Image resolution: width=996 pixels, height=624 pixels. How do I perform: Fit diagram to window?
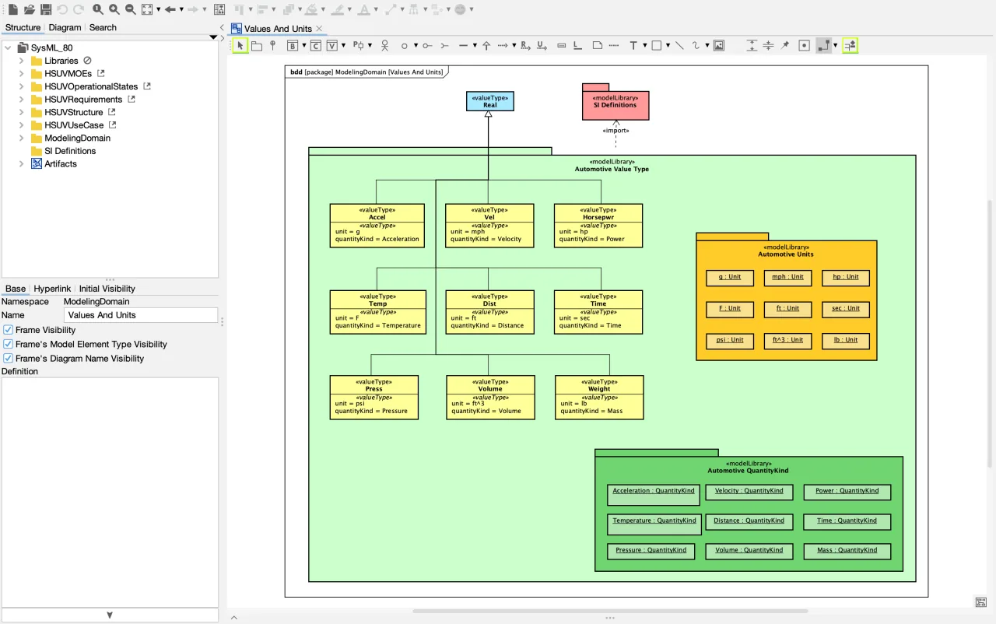tap(147, 9)
